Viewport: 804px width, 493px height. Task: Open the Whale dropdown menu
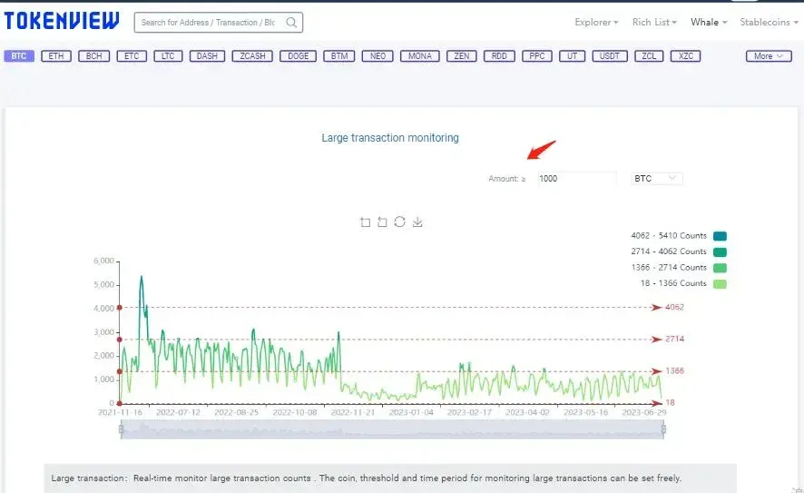(x=709, y=22)
